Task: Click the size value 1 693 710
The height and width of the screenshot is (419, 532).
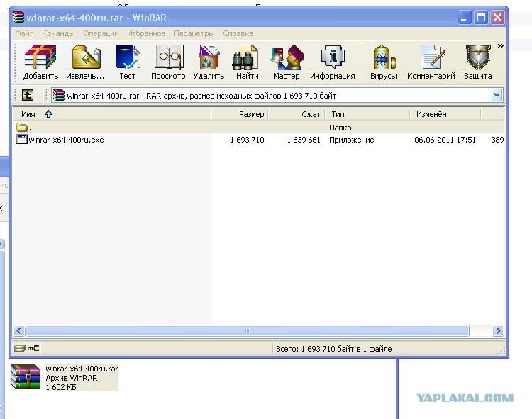Action: (x=247, y=140)
